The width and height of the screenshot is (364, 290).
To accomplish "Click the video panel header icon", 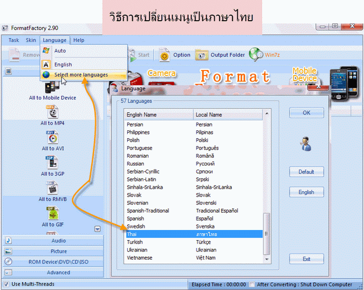I will pos(8,71).
